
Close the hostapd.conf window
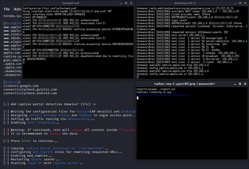(x=131, y=3)
